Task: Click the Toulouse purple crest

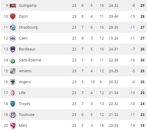Action: point(13,115)
